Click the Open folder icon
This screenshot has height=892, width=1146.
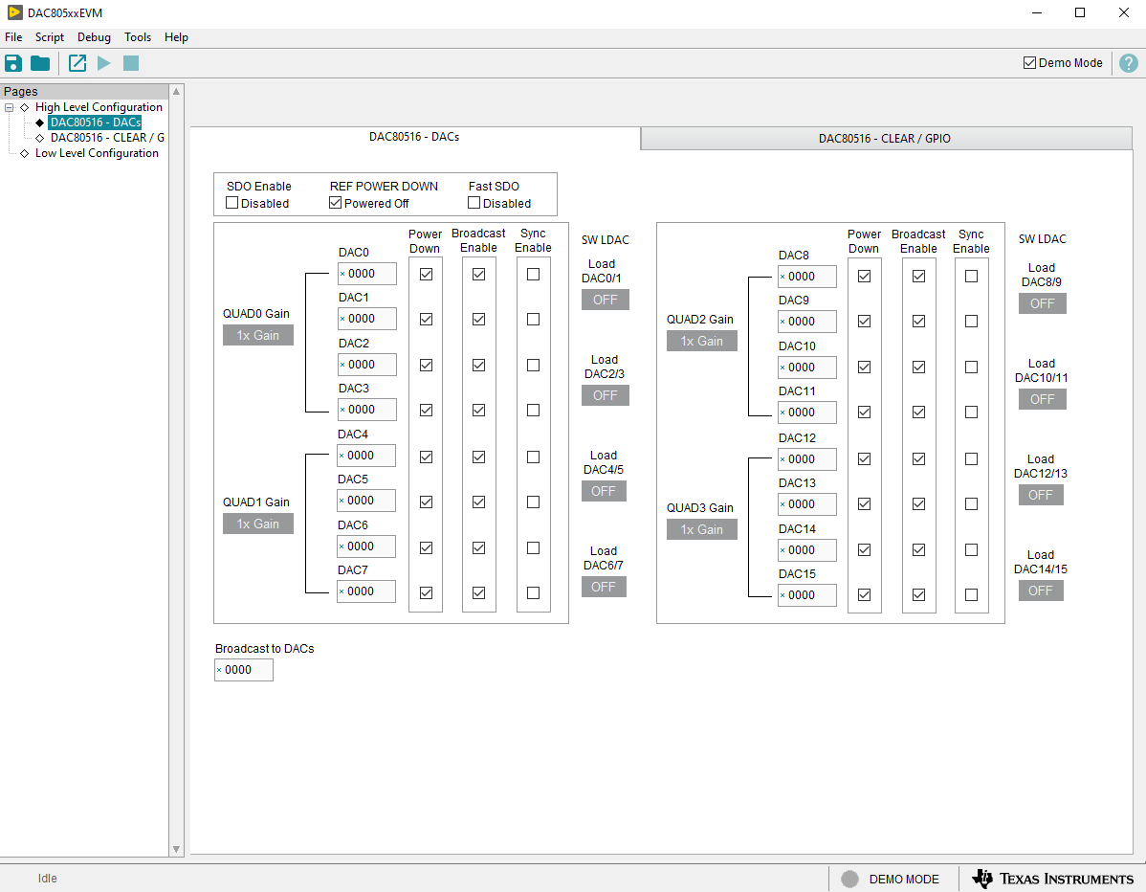[40, 63]
